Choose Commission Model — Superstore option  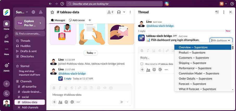(203, 73)
